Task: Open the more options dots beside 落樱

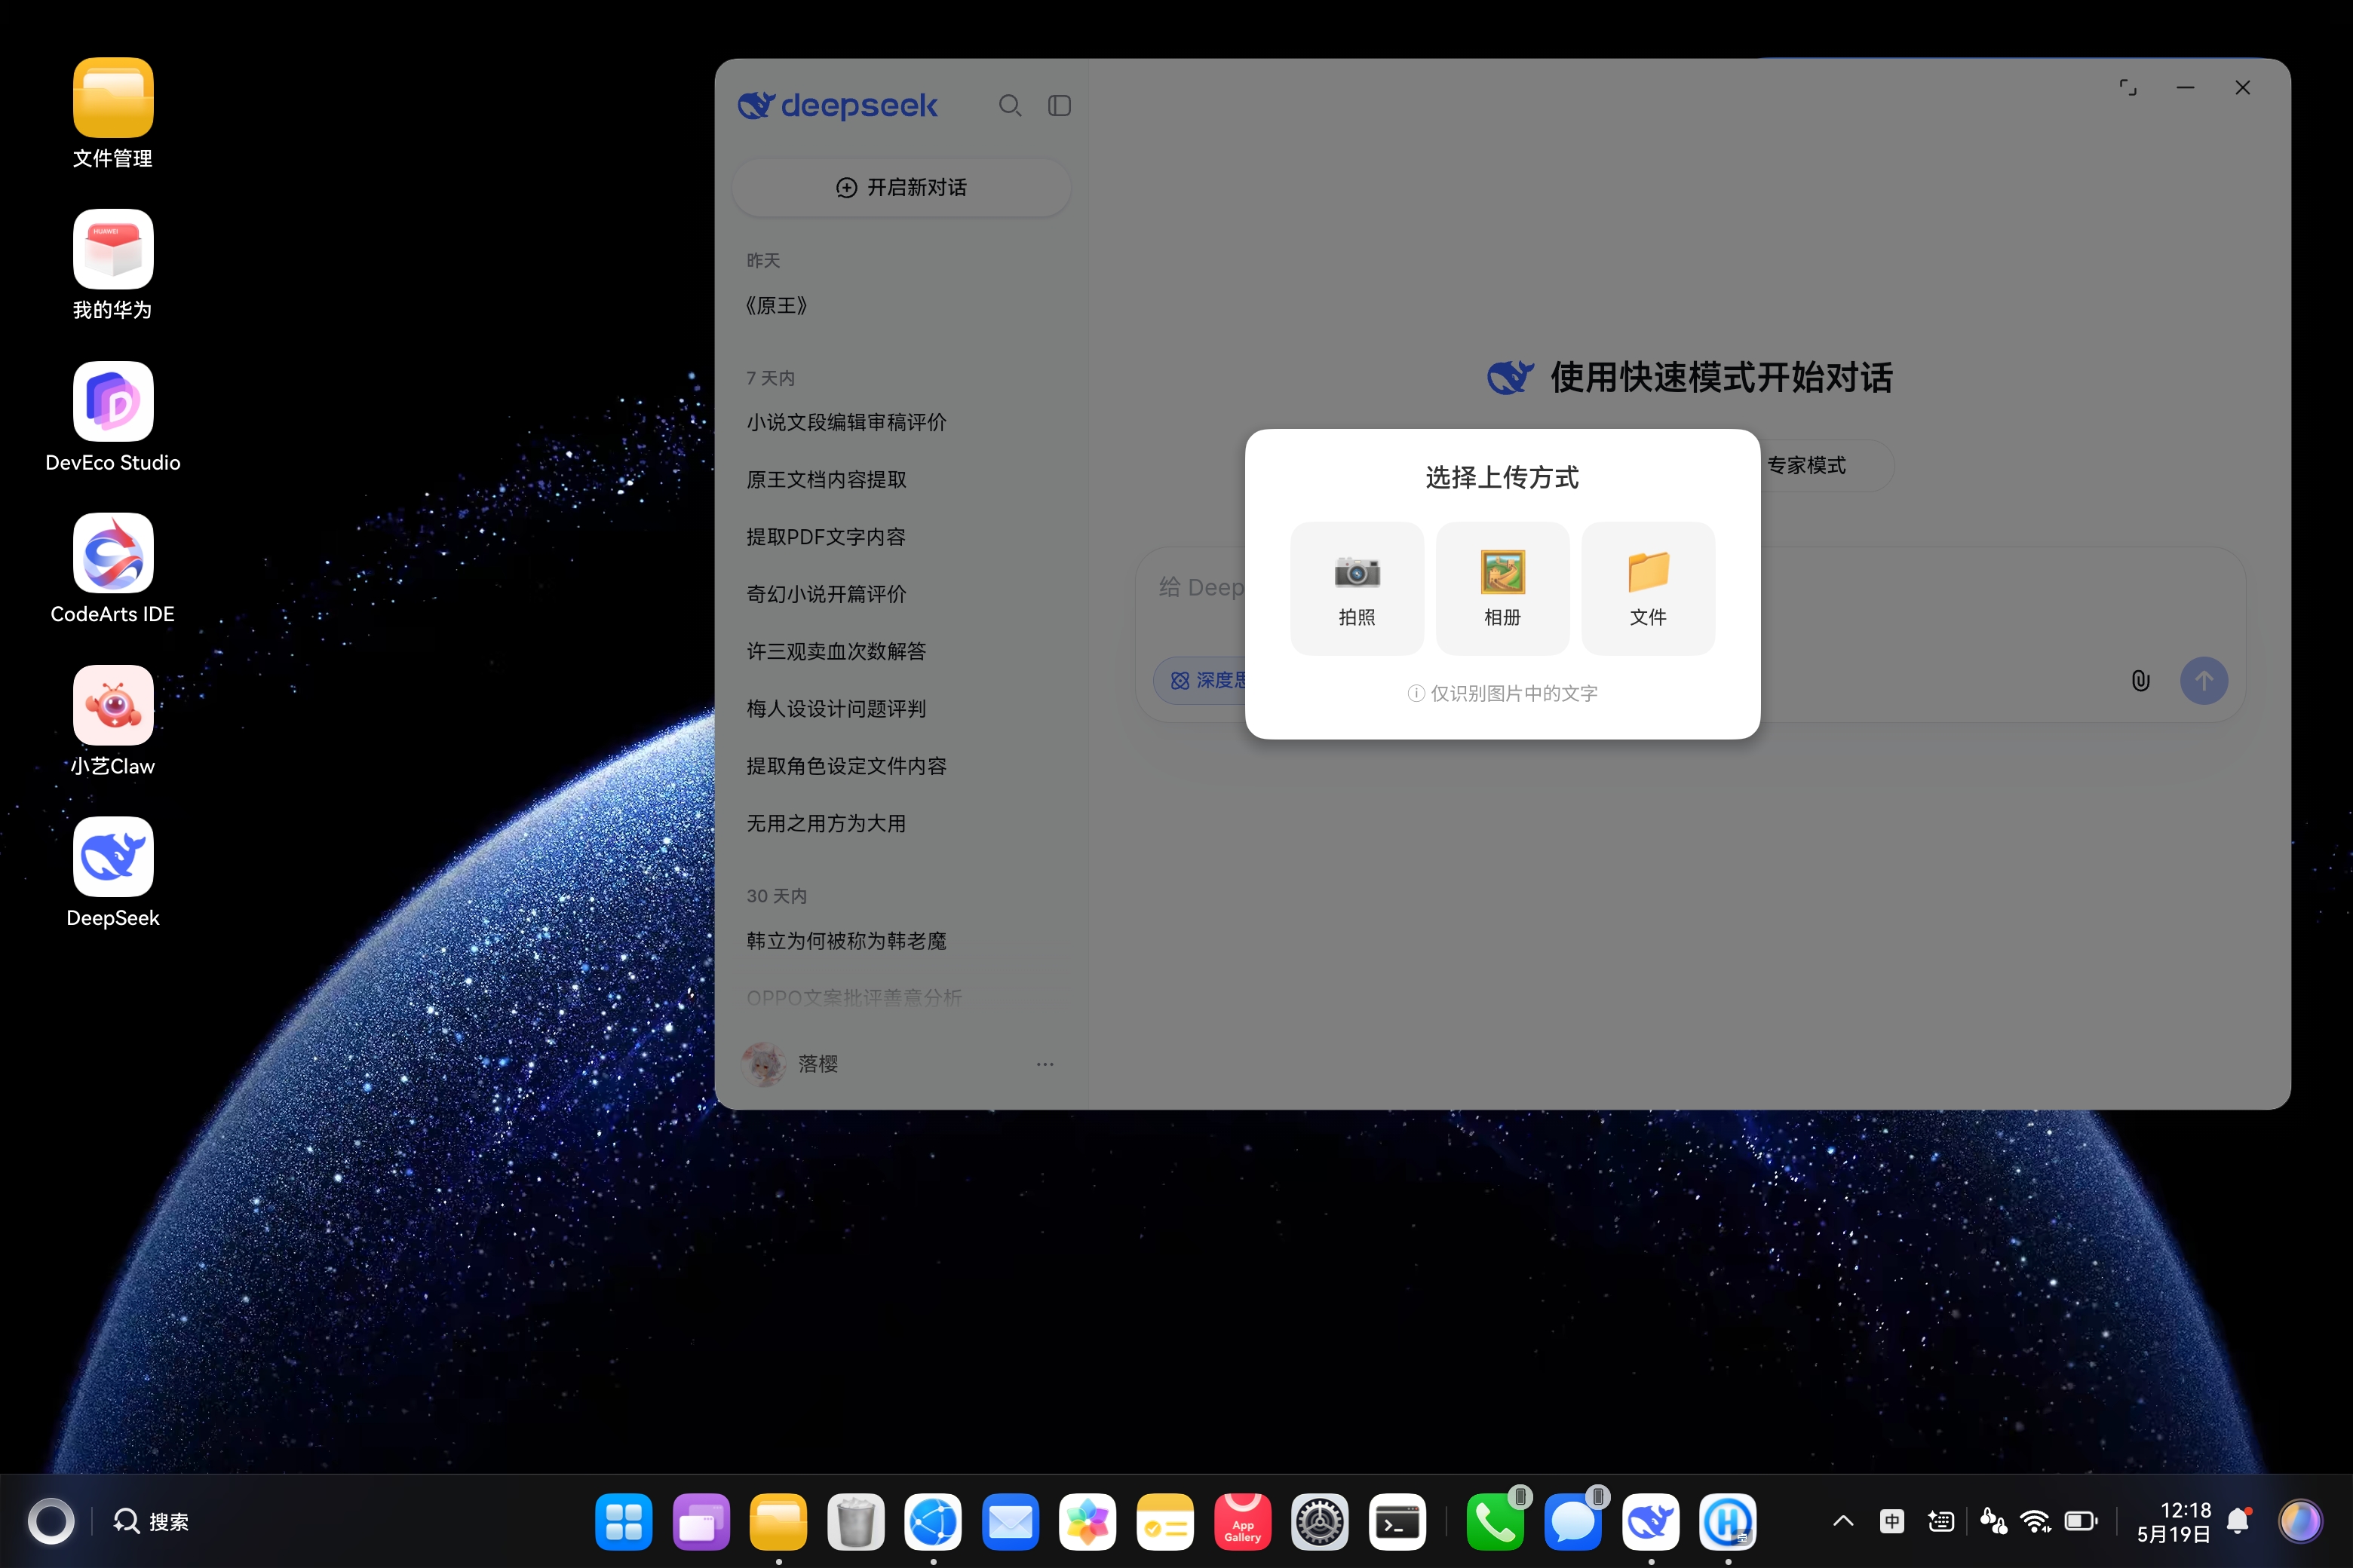Action: (x=1045, y=1064)
